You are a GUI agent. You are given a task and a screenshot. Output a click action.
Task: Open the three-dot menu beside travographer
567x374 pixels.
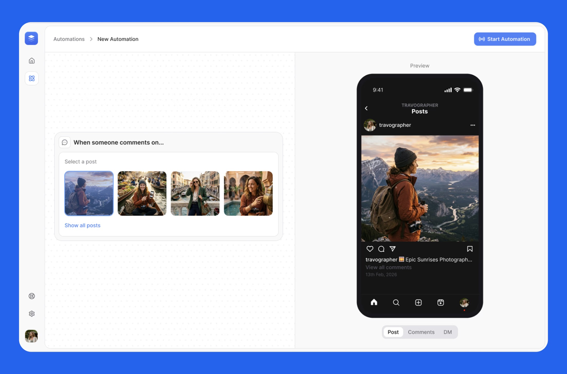click(x=472, y=125)
